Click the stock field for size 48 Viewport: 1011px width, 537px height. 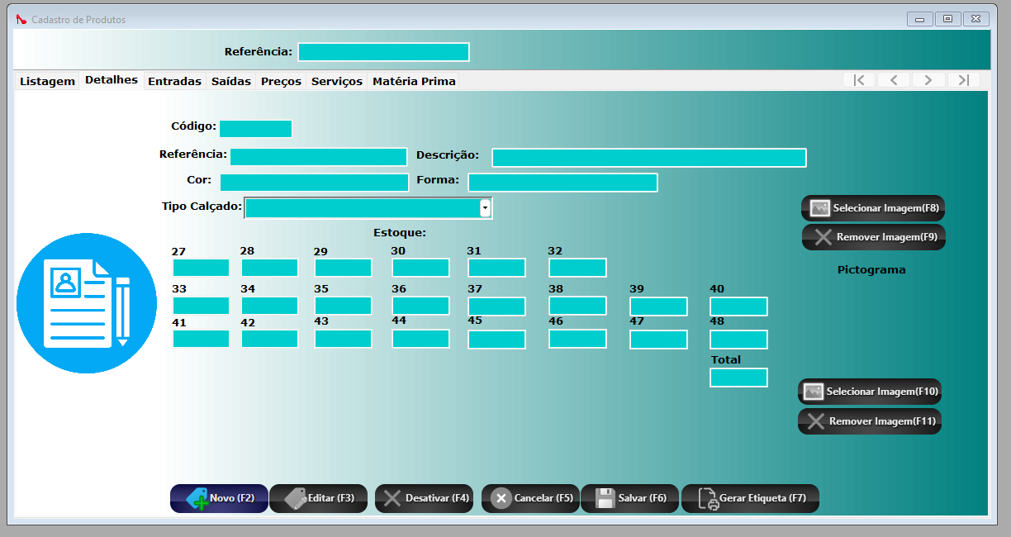point(739,340)
